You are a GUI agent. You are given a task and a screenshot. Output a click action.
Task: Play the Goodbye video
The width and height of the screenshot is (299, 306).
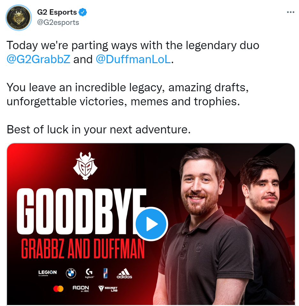pos(152,224)
